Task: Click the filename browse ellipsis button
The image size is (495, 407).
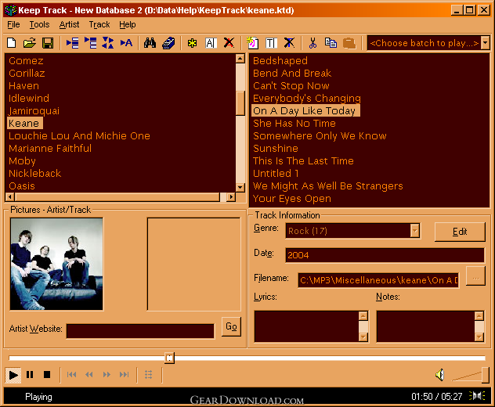Action: click(x=475, y=276)
